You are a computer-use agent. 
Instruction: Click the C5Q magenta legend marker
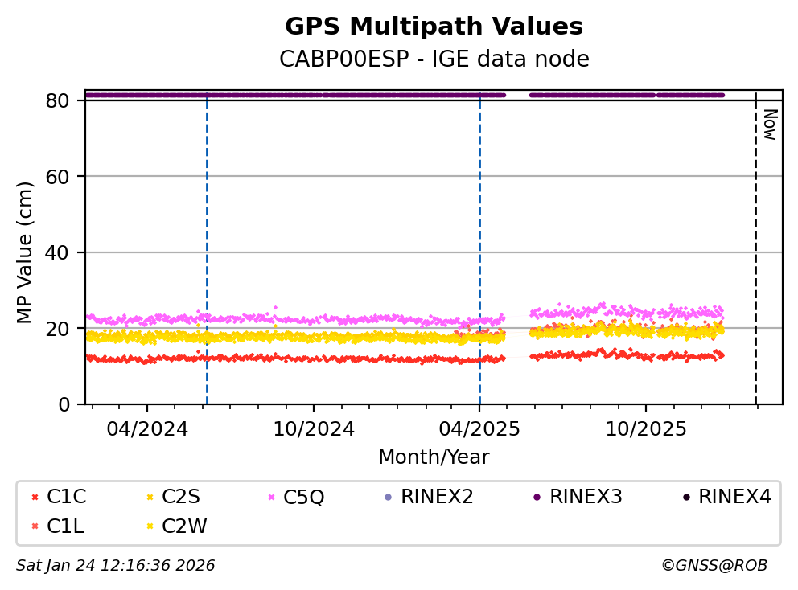pos(270,498)
